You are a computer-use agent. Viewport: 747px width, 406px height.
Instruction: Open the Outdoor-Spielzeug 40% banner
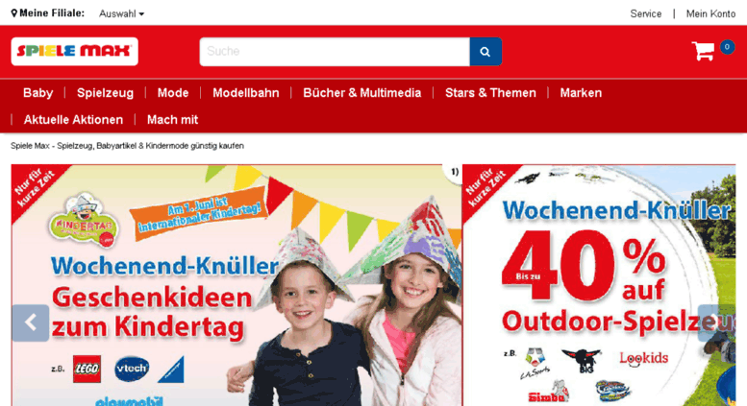[x=599, y=285]
